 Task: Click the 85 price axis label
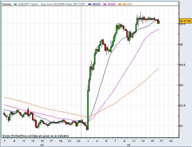(x=181, y=44)
